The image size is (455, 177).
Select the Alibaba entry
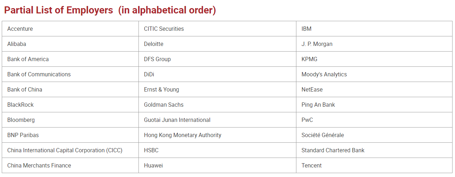[17, 44]
